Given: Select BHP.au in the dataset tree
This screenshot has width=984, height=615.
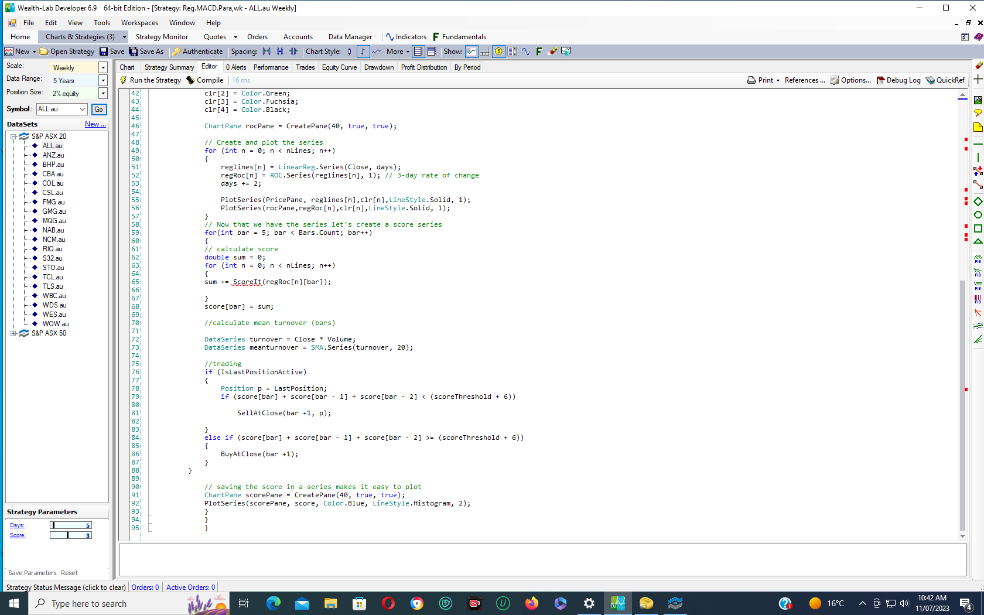Looking at the screenshot, I should click(x=53, y=165).
